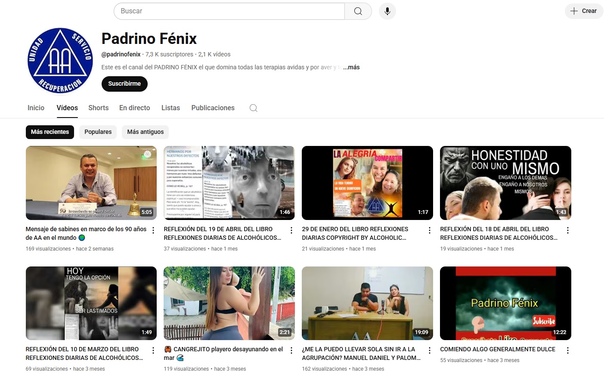
Task: Click the Padrino Fénix channel avatar
Action: (60, 60)
